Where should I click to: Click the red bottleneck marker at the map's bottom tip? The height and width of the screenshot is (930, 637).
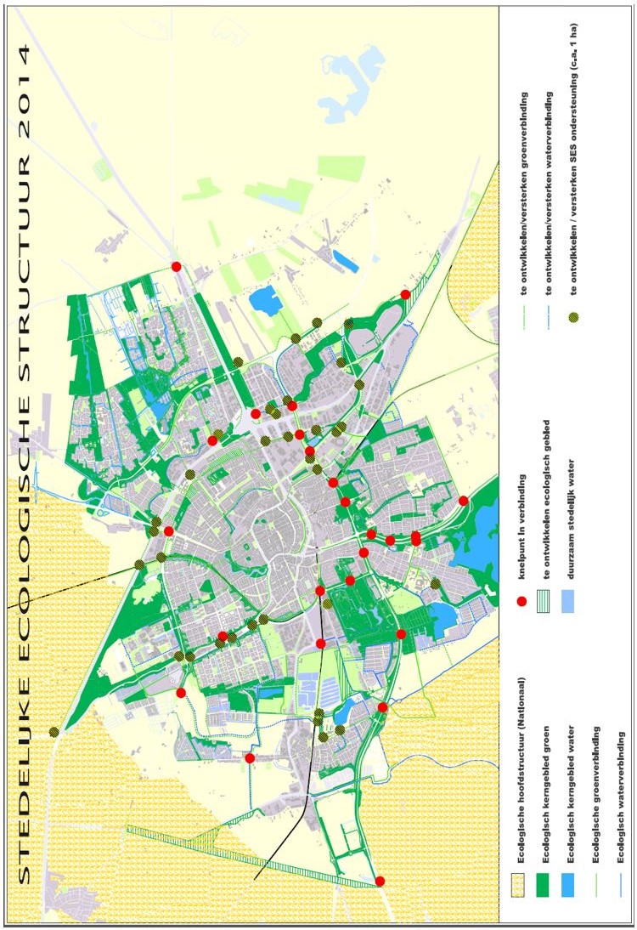coord(380,882)
